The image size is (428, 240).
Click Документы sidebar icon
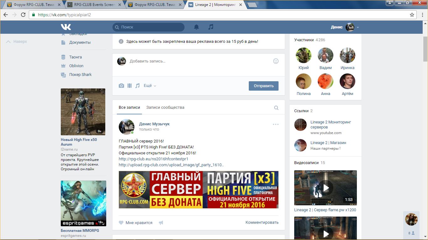click(x=63, y=42)
